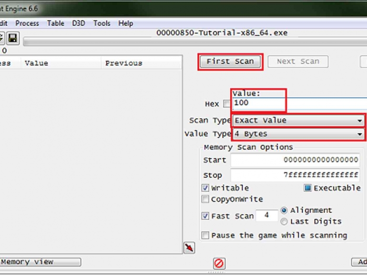This screenshot has width=367, height=275.
Task: Click the red arrow add-address icon
Action: click(x=189, y=248)
